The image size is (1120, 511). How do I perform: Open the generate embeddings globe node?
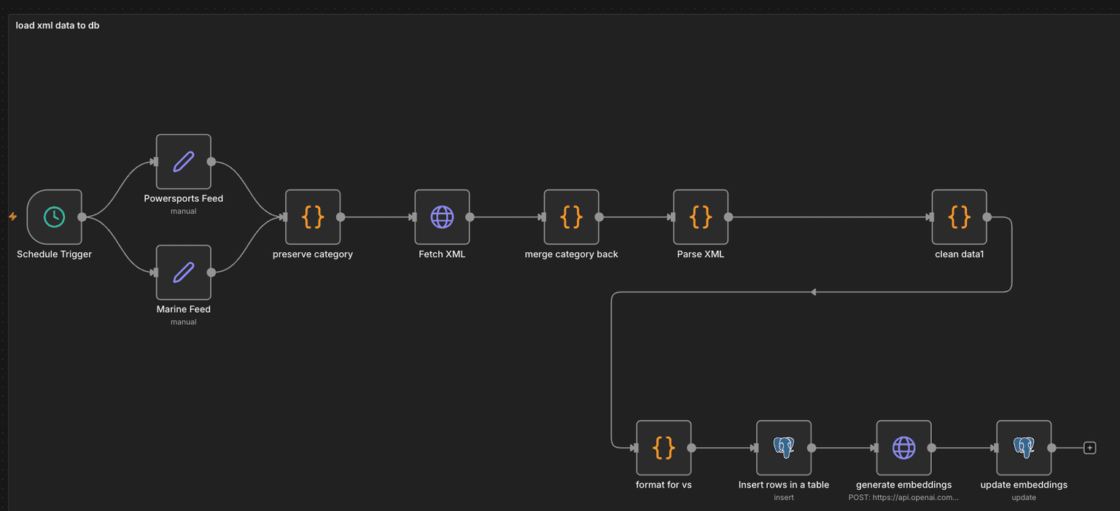click(x=903, y=448)
